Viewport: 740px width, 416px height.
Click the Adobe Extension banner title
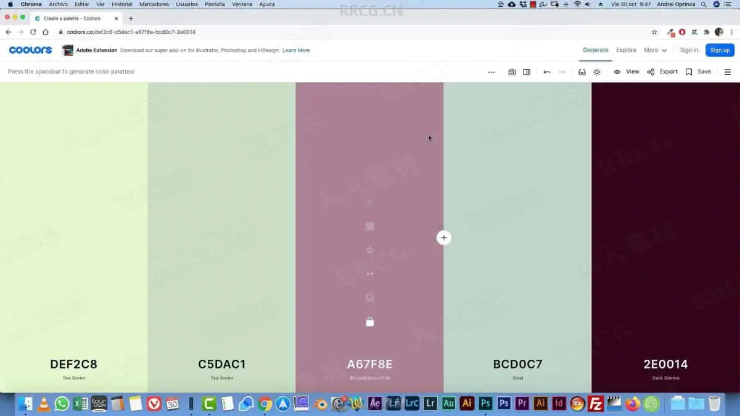[97, 51]
